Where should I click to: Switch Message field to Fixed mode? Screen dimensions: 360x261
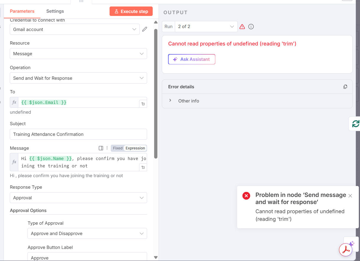click(x=118, y=148)
